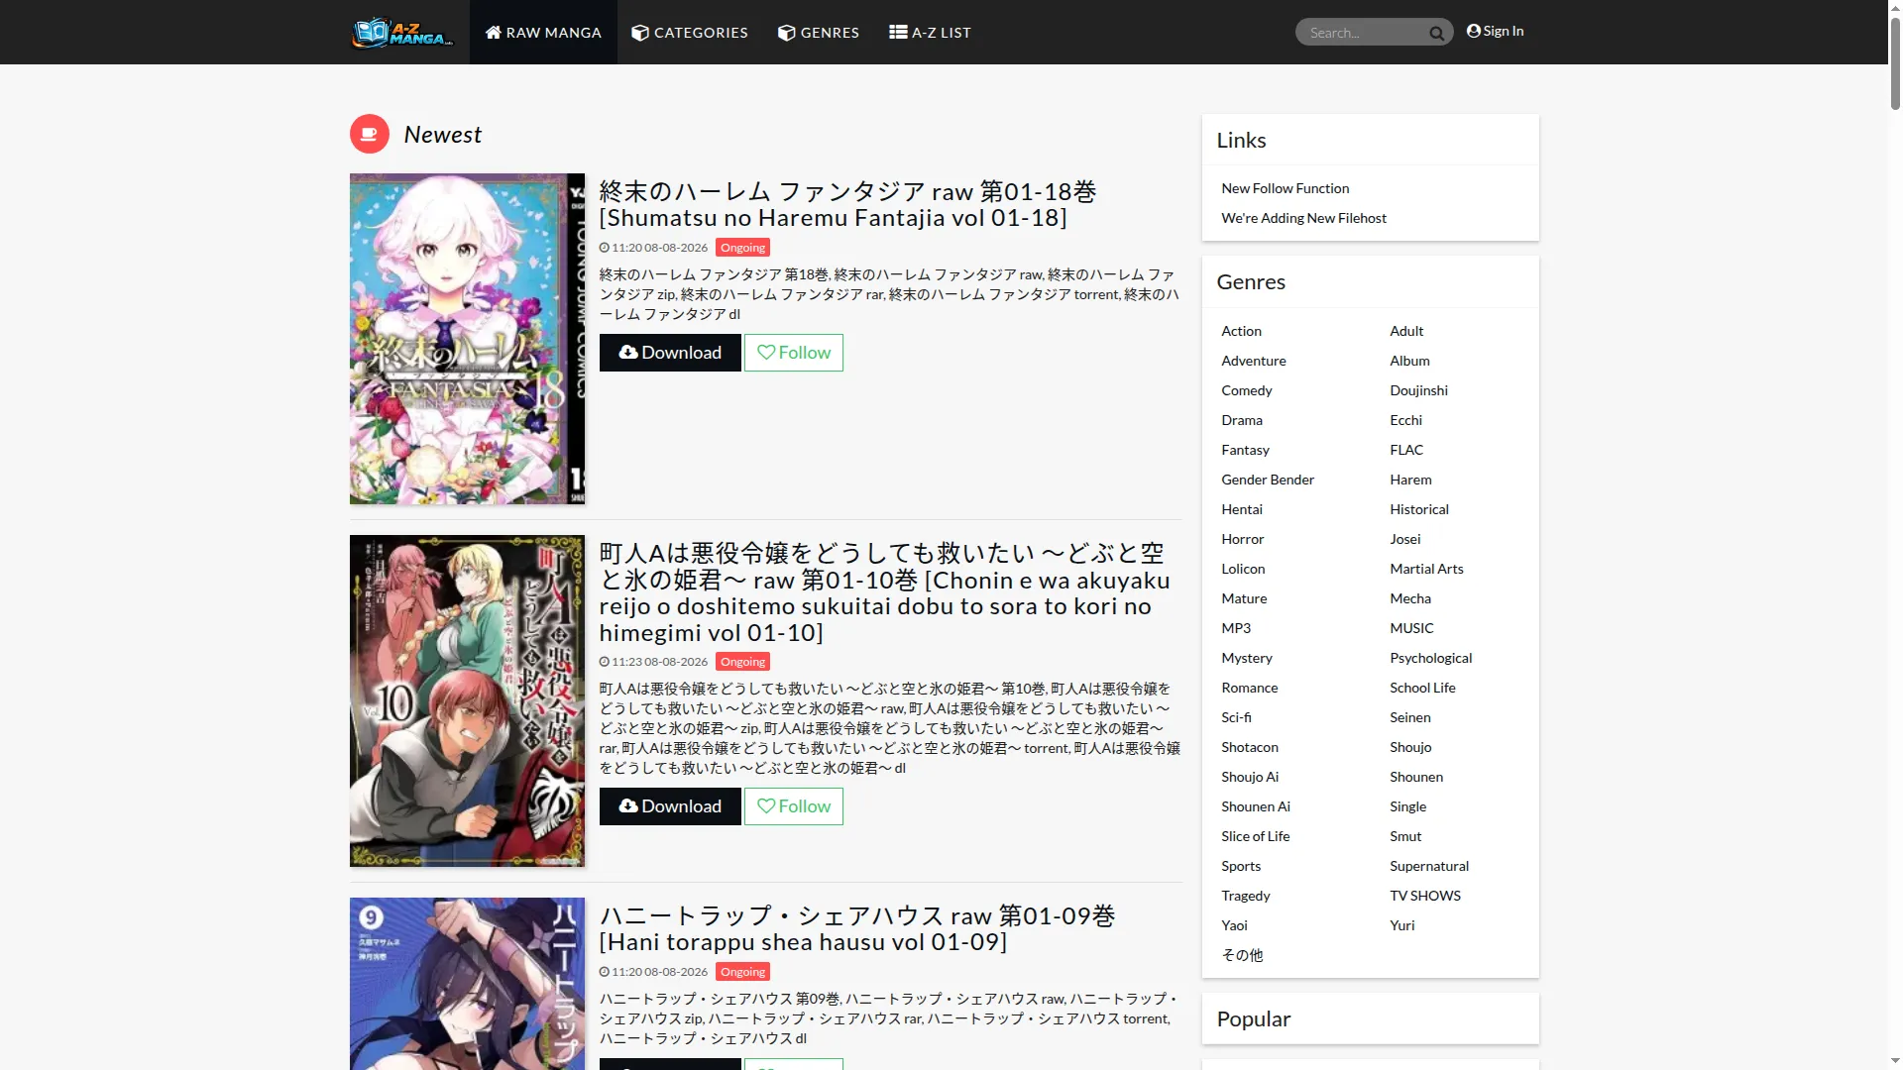Viewport: 1903px width, 1070px height.
Task: Click the Sign In link
Action: click(1495, 32)
